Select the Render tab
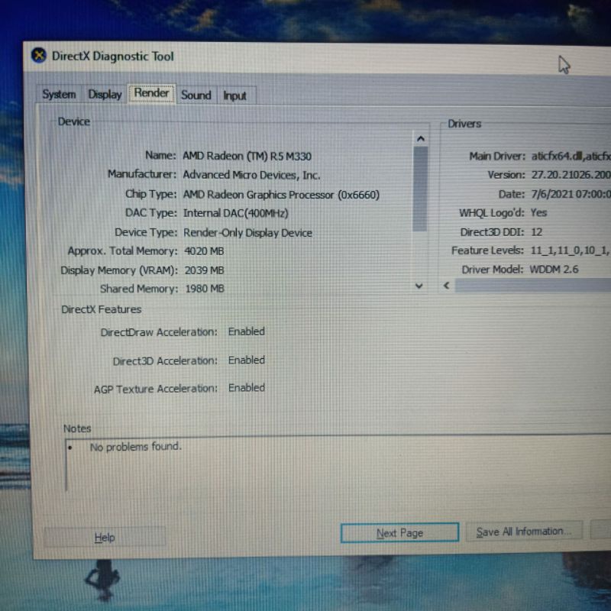The height and width of the screenshot is (611, 611). pyautogui.click(x=151, y=93)
